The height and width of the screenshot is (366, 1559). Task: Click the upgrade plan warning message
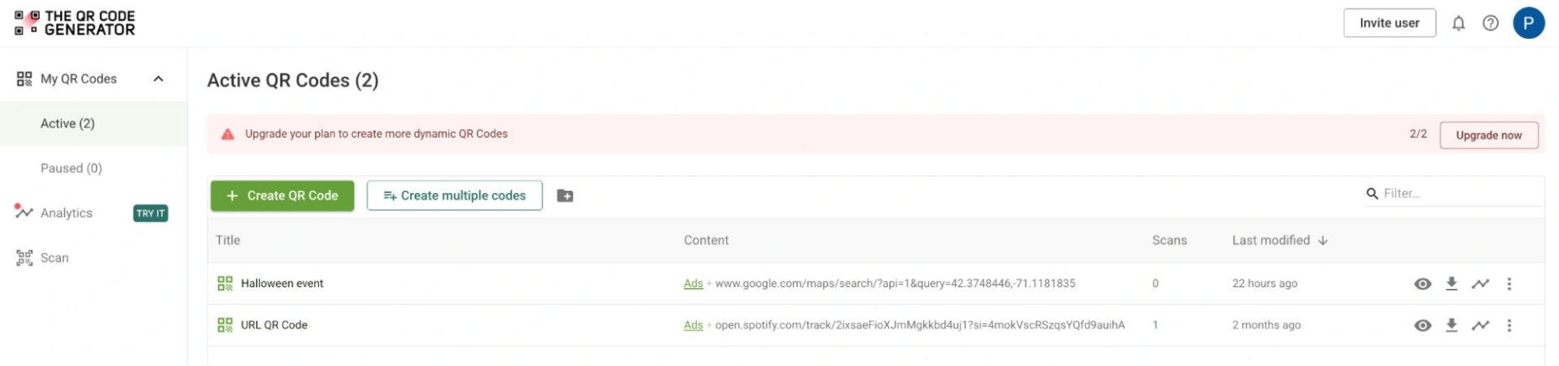377,134
